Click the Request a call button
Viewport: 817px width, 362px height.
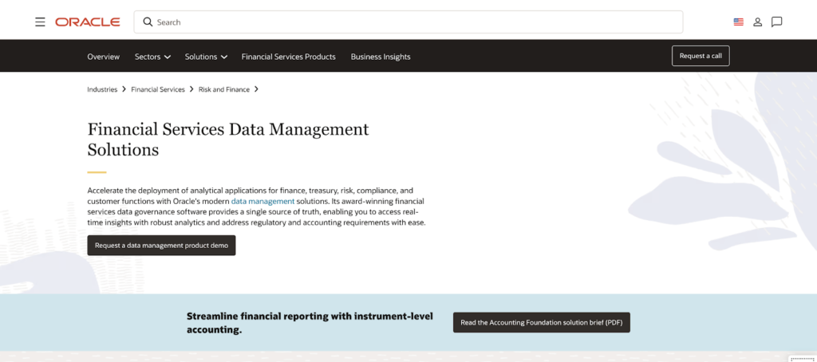(701, 56)
